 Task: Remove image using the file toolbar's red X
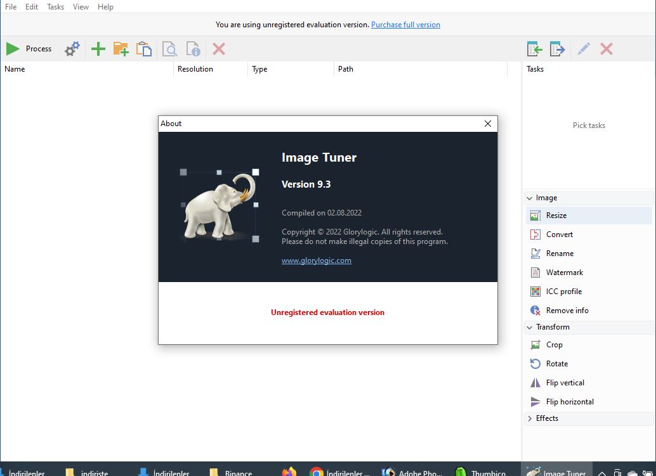click(x=219, y=49)
